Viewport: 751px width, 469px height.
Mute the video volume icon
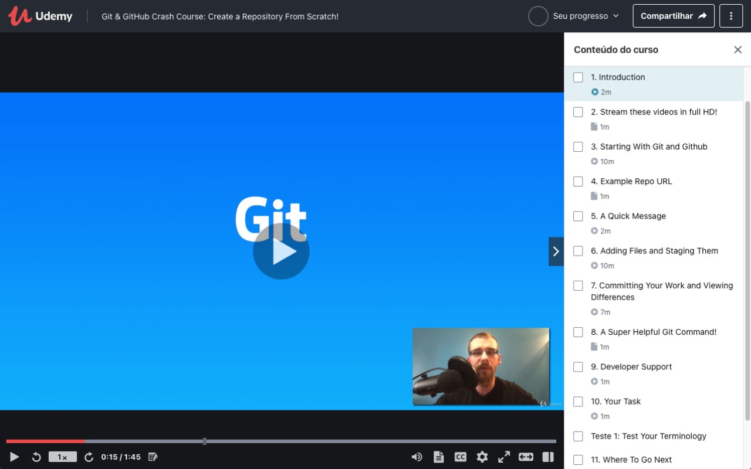[417, 457]
